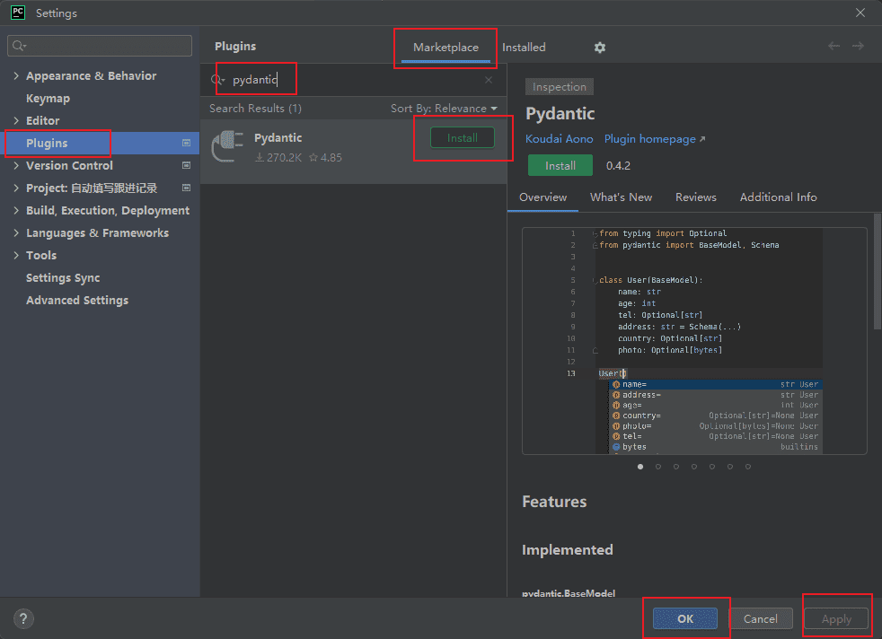Focus the settings search field
Viewport: 882px width, 639px height.
pyautogui.click(x=100, y=46)
